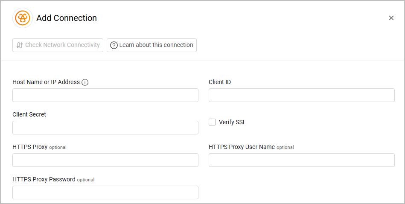Viewport: 405px width, 204px height.
Task: Click into the Client ID input box
Action: tap(301, 95)
